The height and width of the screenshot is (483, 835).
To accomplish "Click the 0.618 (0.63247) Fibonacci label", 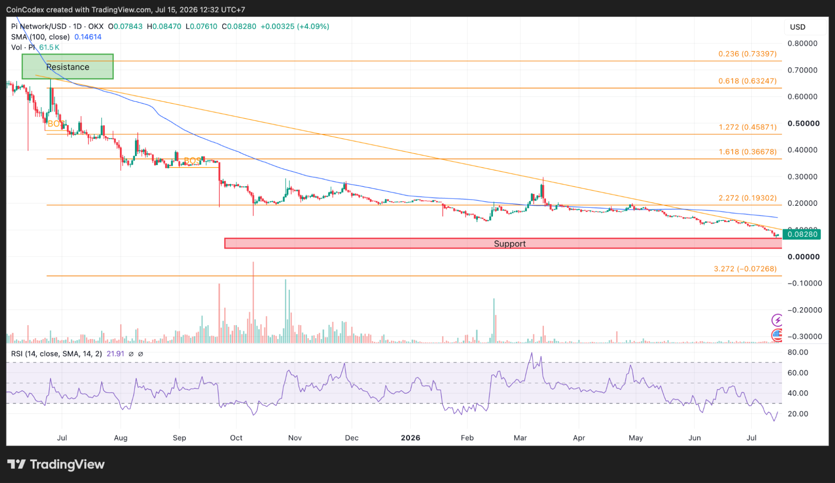I will [x=747, y=81].
